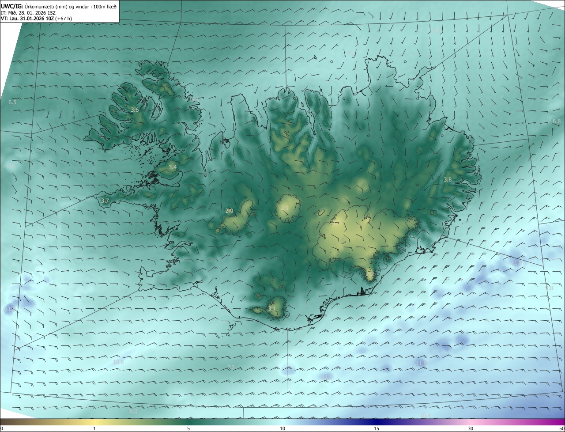Screen dimensions: 565x432
Task: Click the color scale tick label 0
Action: point(2,428)
